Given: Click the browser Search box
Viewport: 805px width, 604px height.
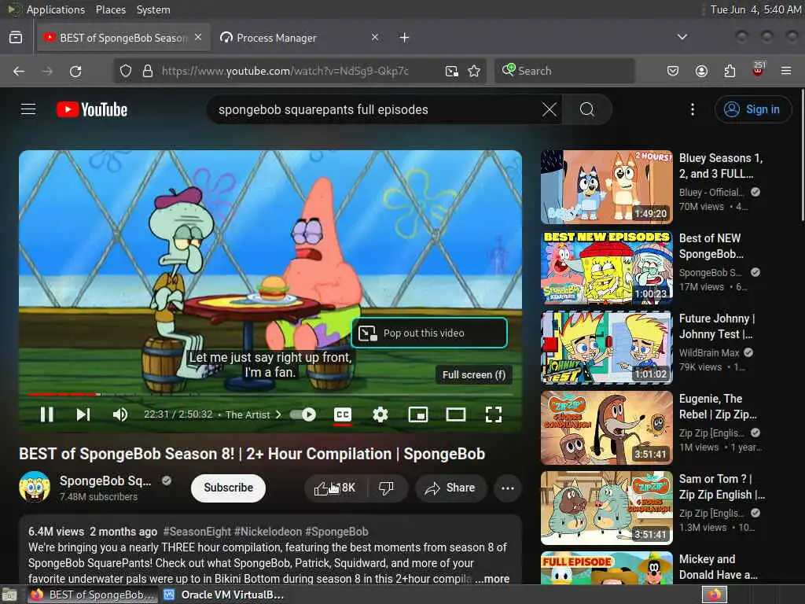Looking at the screenshot, I should click(564, 71).
